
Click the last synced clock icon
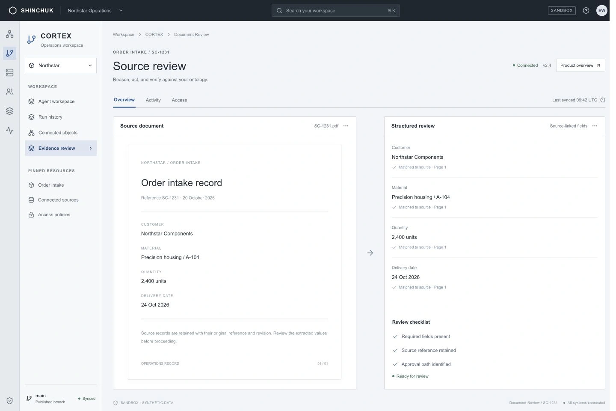[x=603, y=100]
